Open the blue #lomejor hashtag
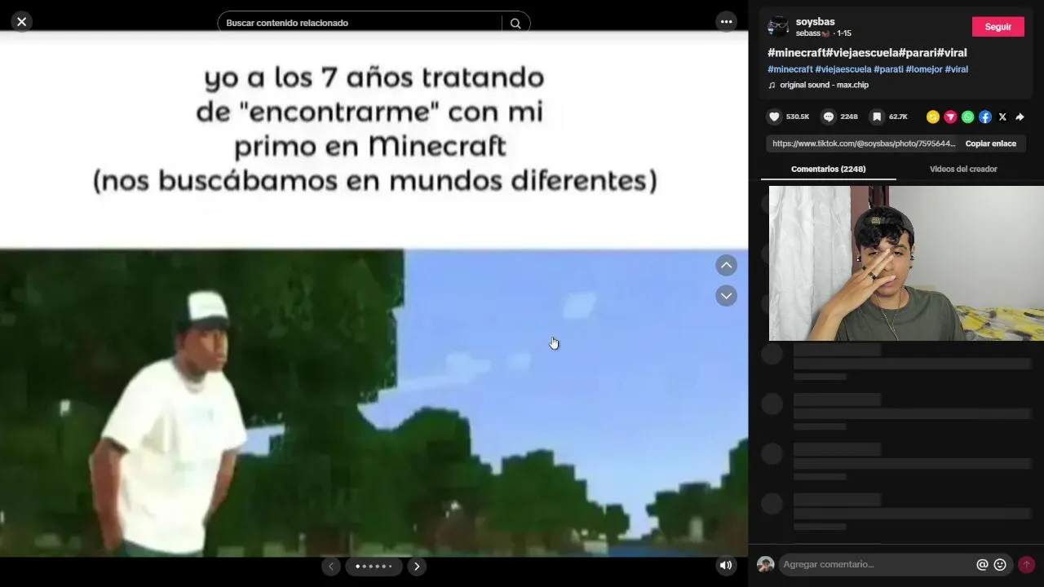Image resolution: width=1044 pixels, height=587 pixels. (924, 69)
